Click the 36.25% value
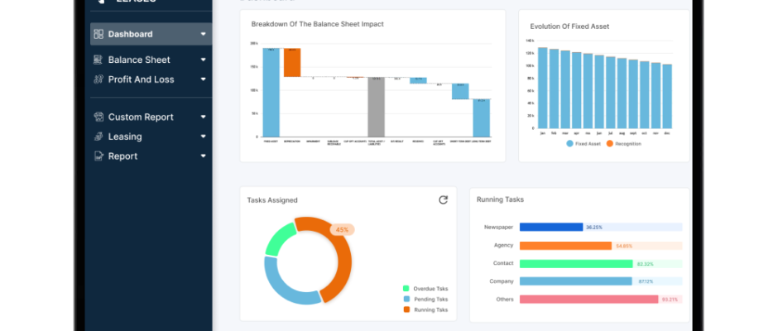Viewport: 778px width, 331px height. (594, 228)
